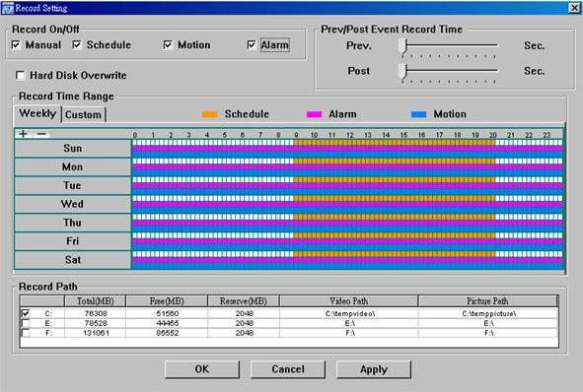Click the Video Path column header

click(349, 301)
